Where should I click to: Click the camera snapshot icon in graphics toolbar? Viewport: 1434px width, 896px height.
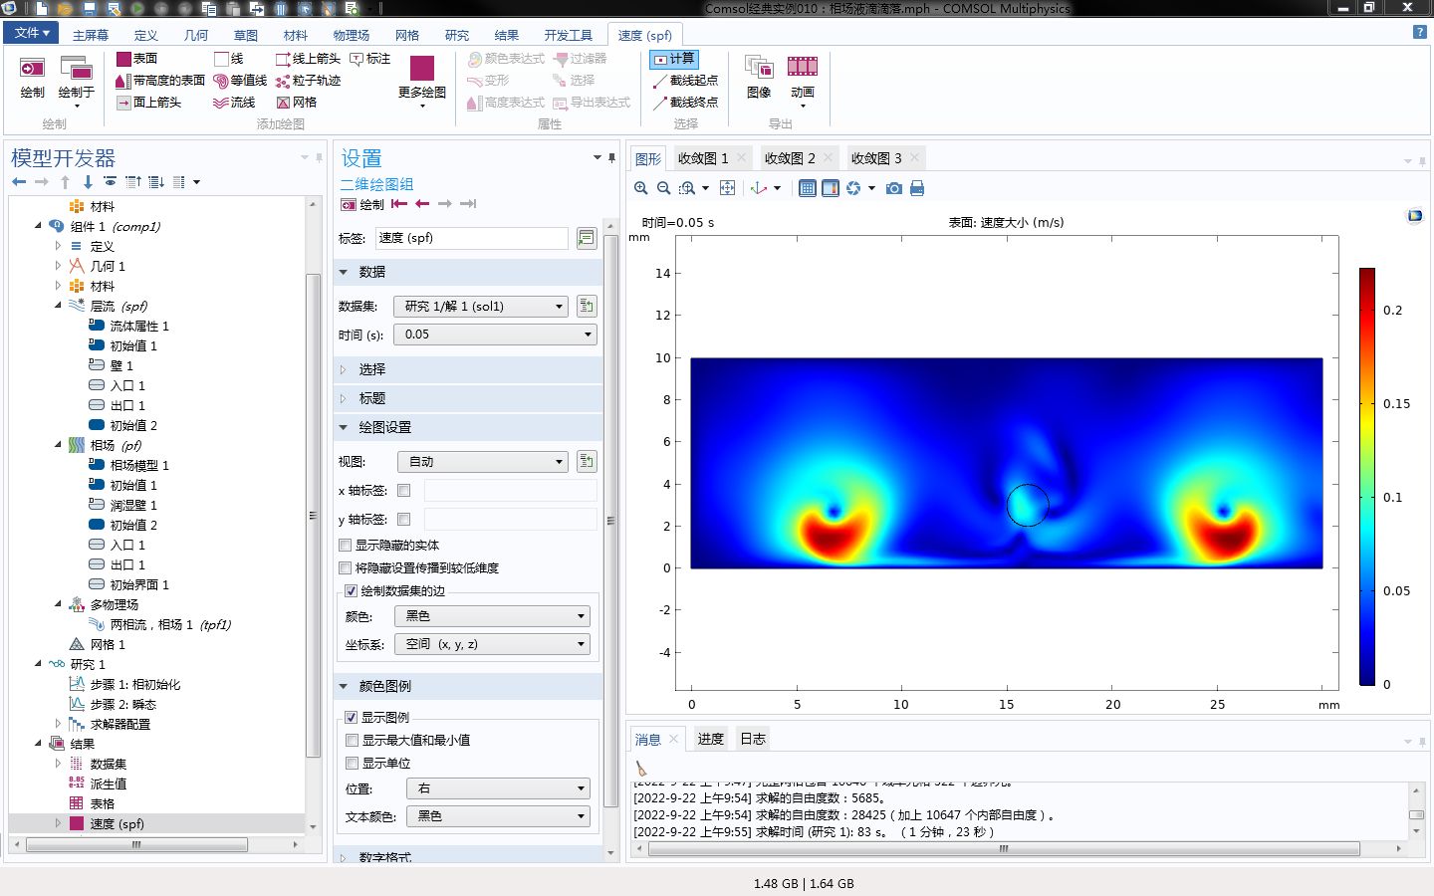pyautogui.click(x=894, y=187)
